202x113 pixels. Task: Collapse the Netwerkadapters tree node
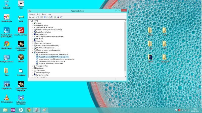33,52
